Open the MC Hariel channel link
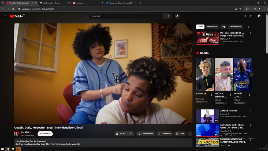Image resolution: width=268 pixels, height=151 pixels. tap(224, 39)
